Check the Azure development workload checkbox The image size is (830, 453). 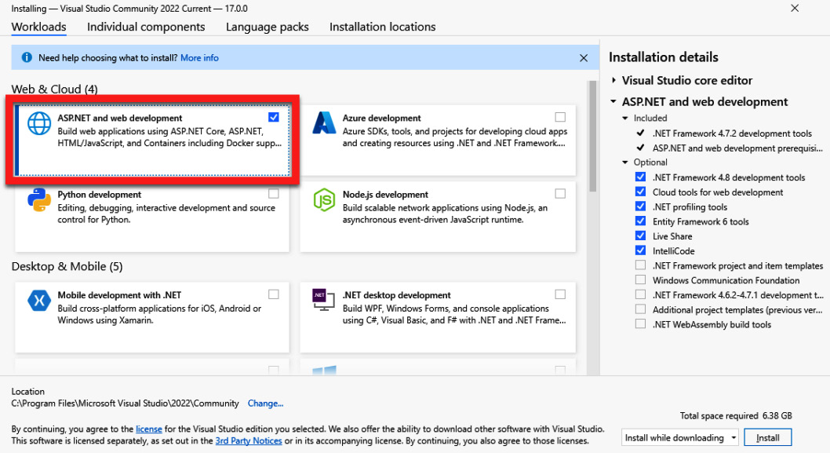coord(560,117)
